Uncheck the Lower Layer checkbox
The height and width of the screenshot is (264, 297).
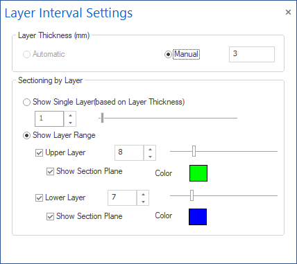39,197
